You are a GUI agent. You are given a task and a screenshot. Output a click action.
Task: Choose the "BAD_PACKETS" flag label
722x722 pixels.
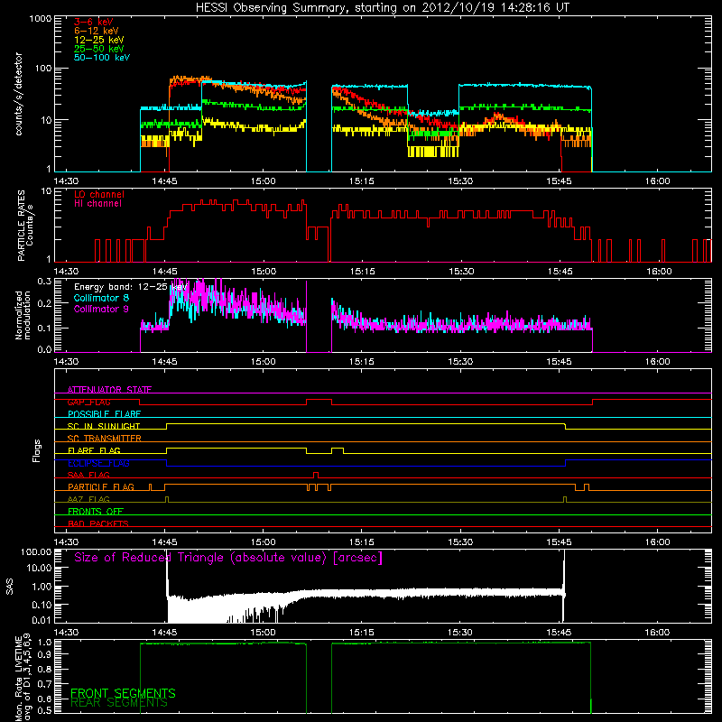click(98, 523)
